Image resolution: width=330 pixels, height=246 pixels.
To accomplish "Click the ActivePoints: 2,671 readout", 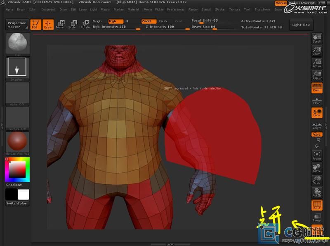I will point(258,21).
